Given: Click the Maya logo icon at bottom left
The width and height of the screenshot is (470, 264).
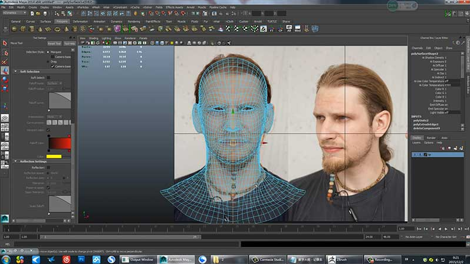Looking at the screenshot, I should pos(5,219).
